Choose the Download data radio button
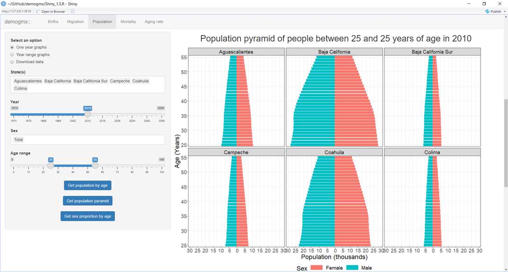 (12, 62)
